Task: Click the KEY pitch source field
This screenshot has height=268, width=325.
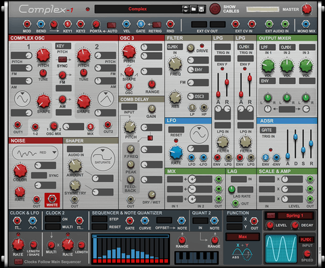Action: (x=63, y=46)
